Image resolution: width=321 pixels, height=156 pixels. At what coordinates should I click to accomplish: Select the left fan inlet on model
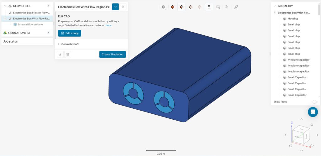click(x=133, y=93)
